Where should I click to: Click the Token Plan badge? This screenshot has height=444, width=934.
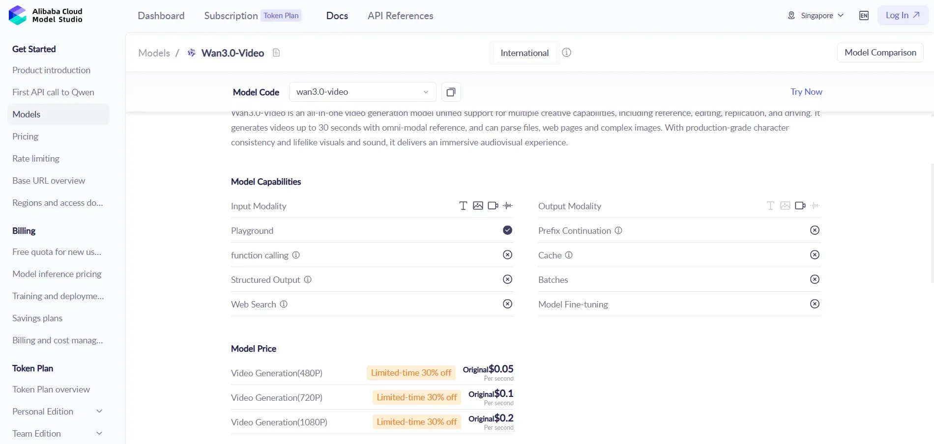(x=281, y=16)
